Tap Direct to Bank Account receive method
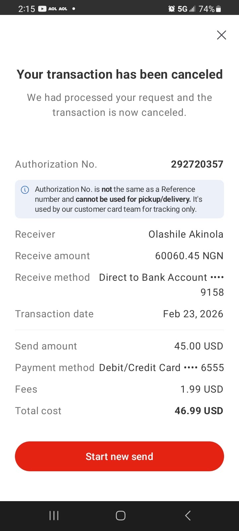Viewport: 239px width, 531px height. 161,278
